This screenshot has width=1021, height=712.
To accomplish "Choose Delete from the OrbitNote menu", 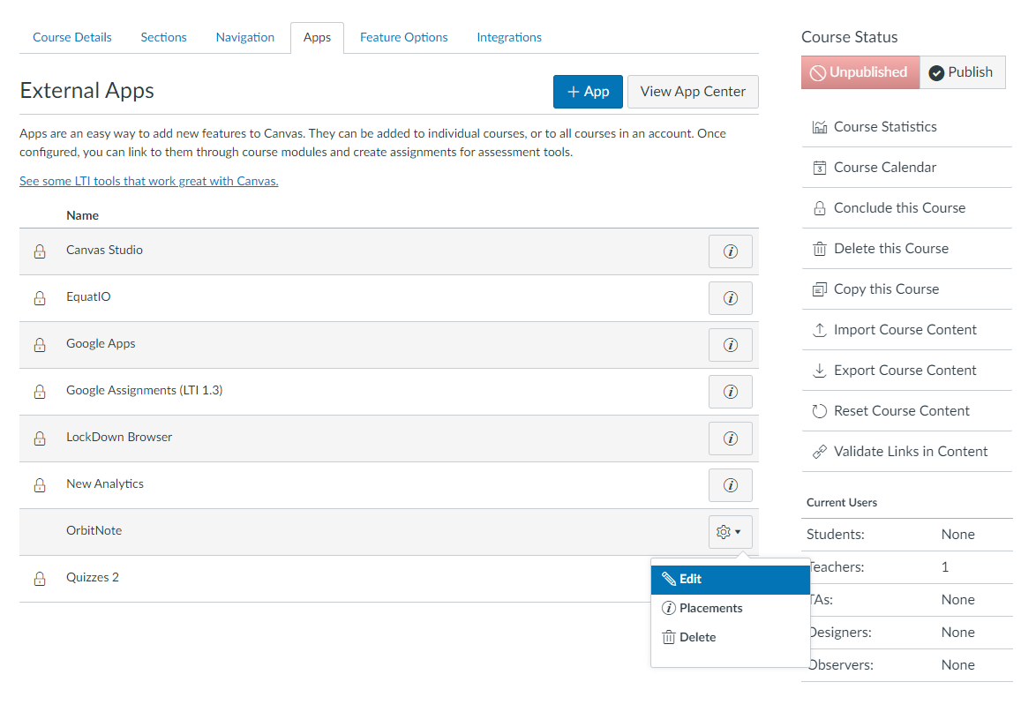I will (x=730, y=637).
